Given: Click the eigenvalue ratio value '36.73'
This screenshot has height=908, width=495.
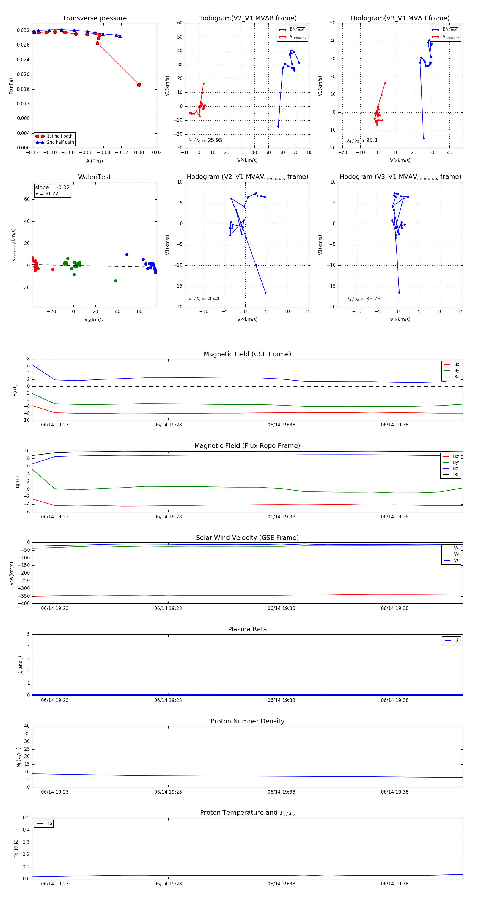Looking at the screenshot, I should pyautogui.click(x=373, y=299).
